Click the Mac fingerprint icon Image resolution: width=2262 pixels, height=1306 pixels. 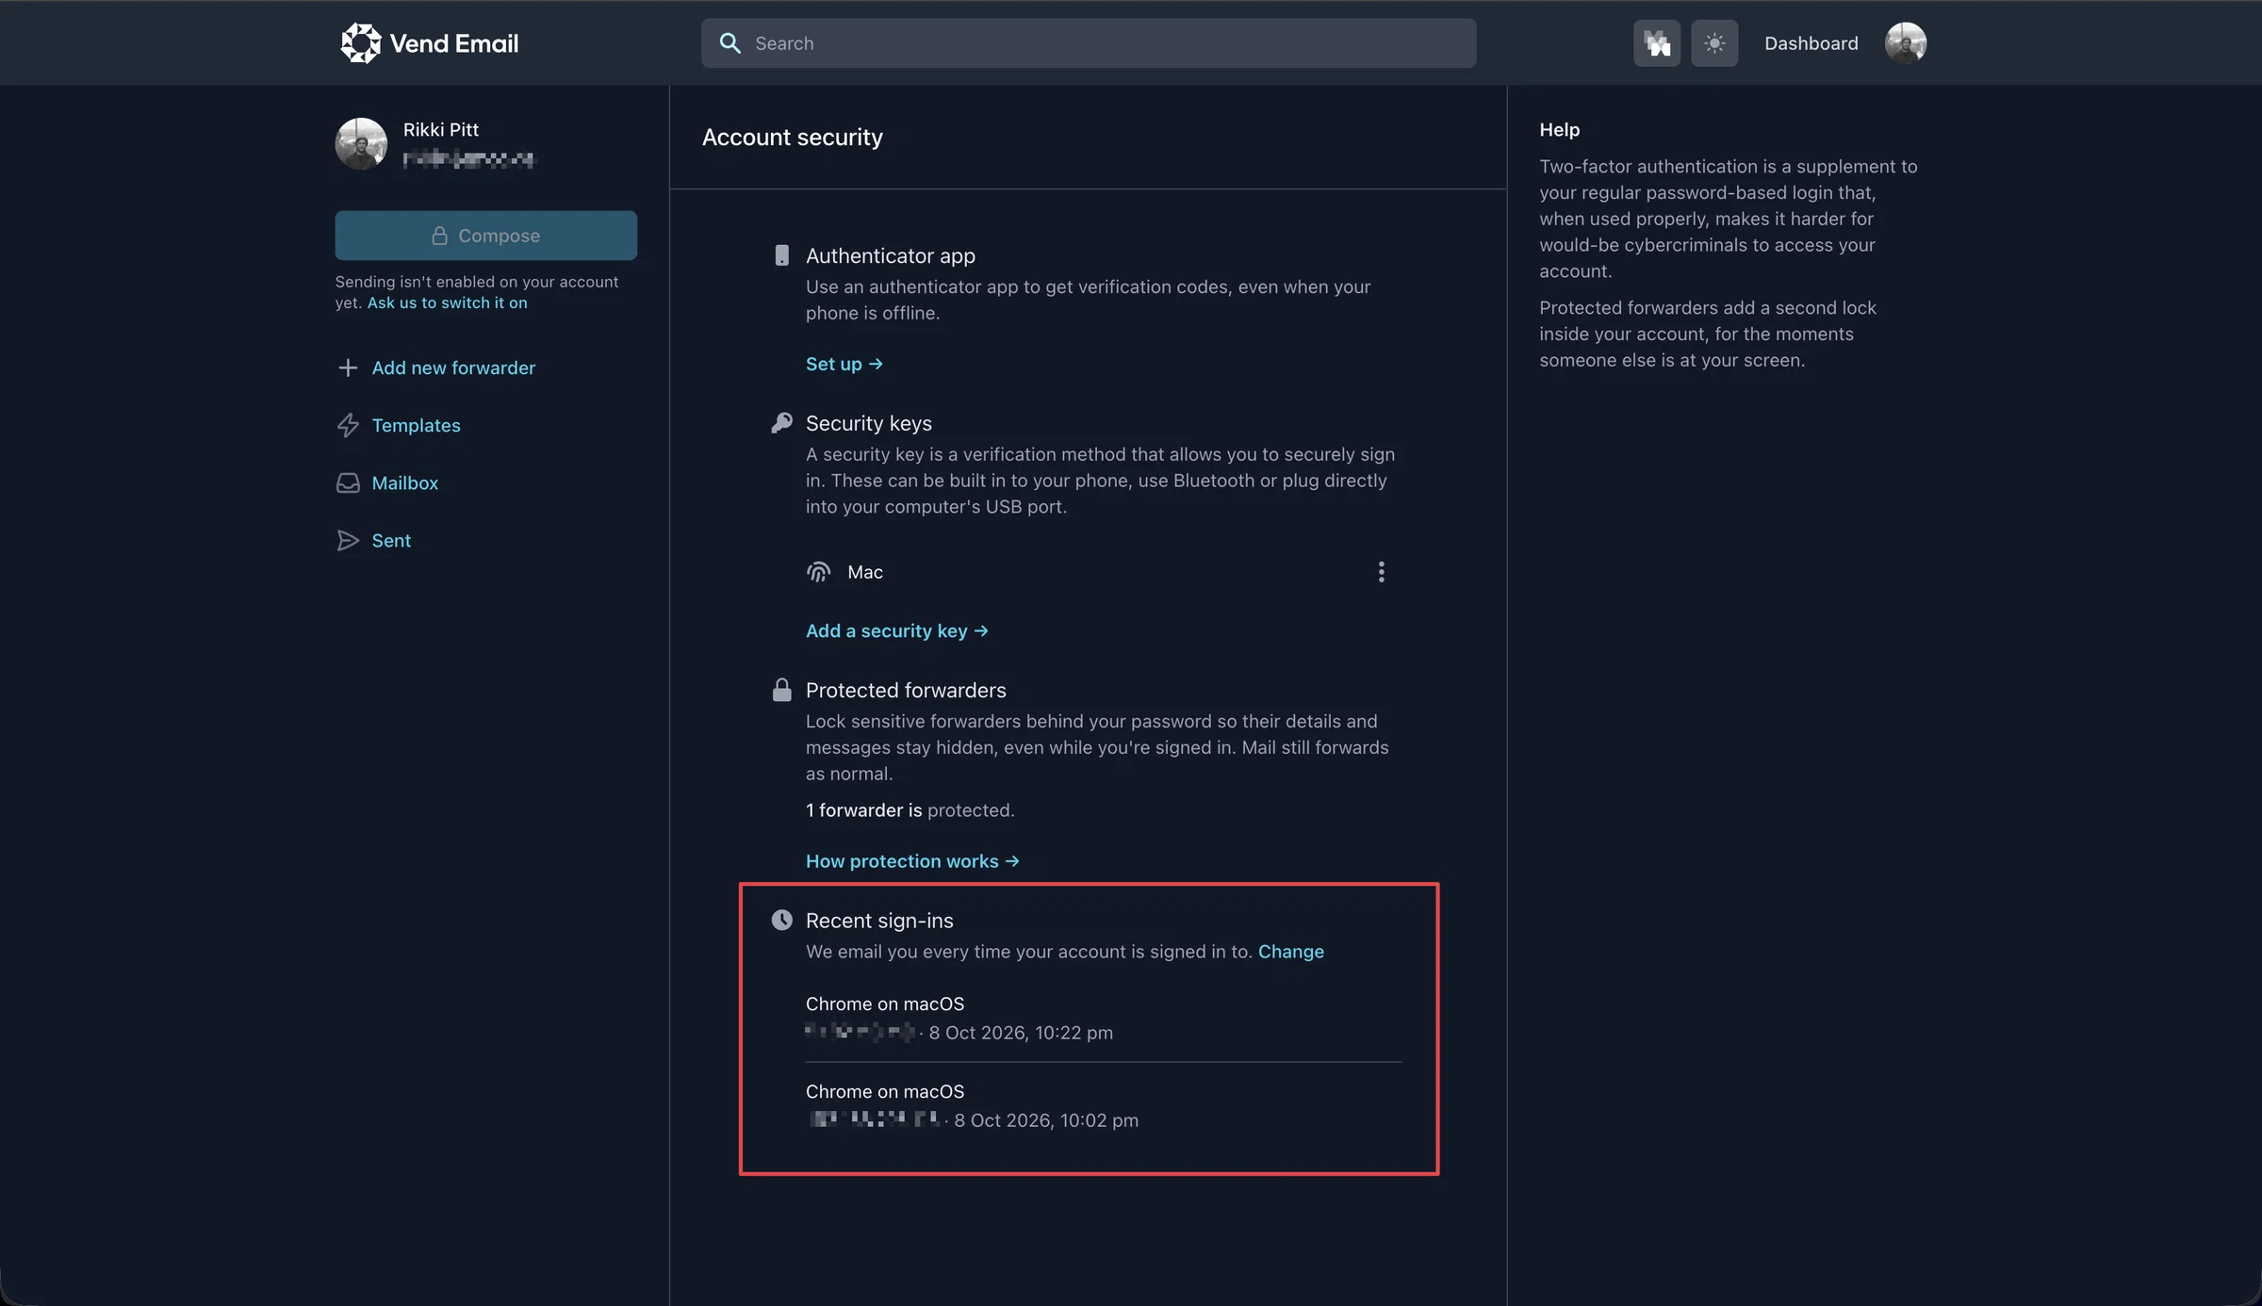click(x=818, y=572)
